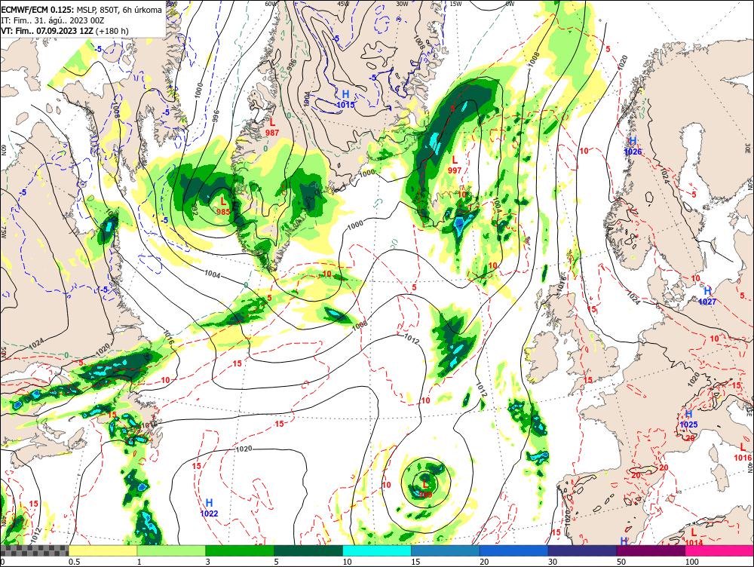Image resolution: width=754 pixels, height=567 pixels.
Task: Click the 'H 1027' high near the Baltic
Action: point(707,296)
